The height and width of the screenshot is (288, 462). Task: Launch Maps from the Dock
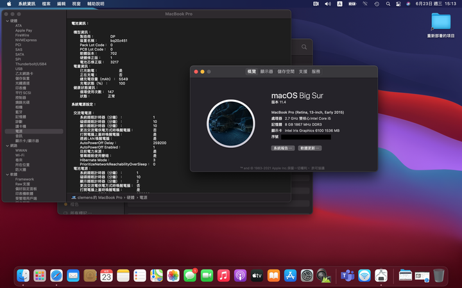[157, 275]
